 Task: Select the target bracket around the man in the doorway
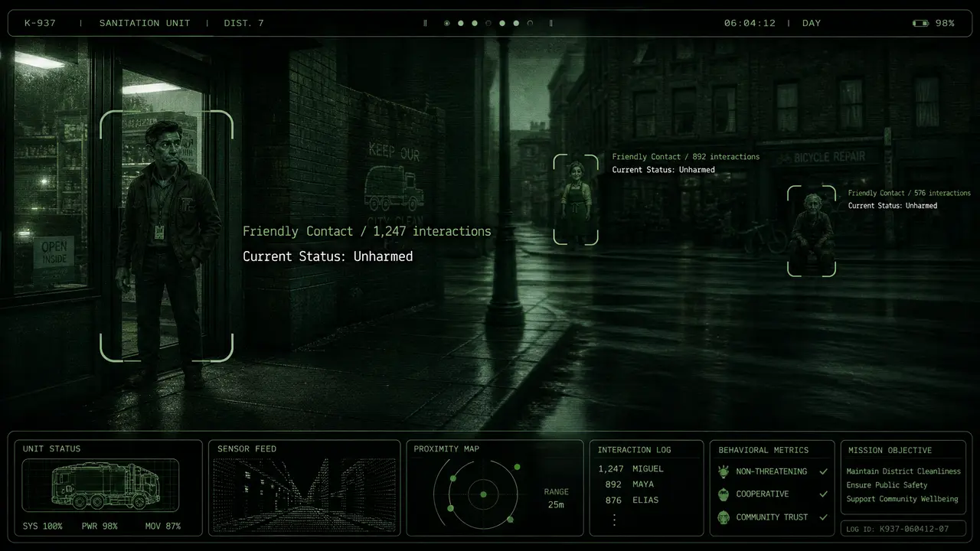[166, 236]
